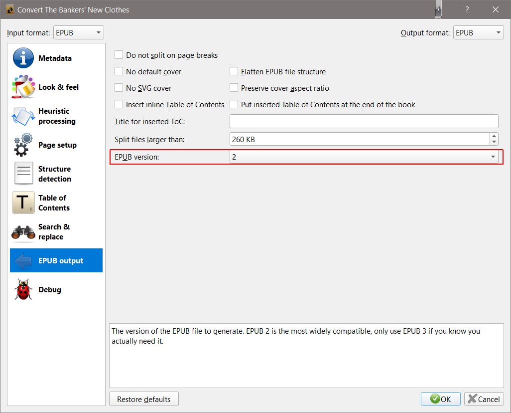Check Flatten EPUB file structure

click(234, 72)
